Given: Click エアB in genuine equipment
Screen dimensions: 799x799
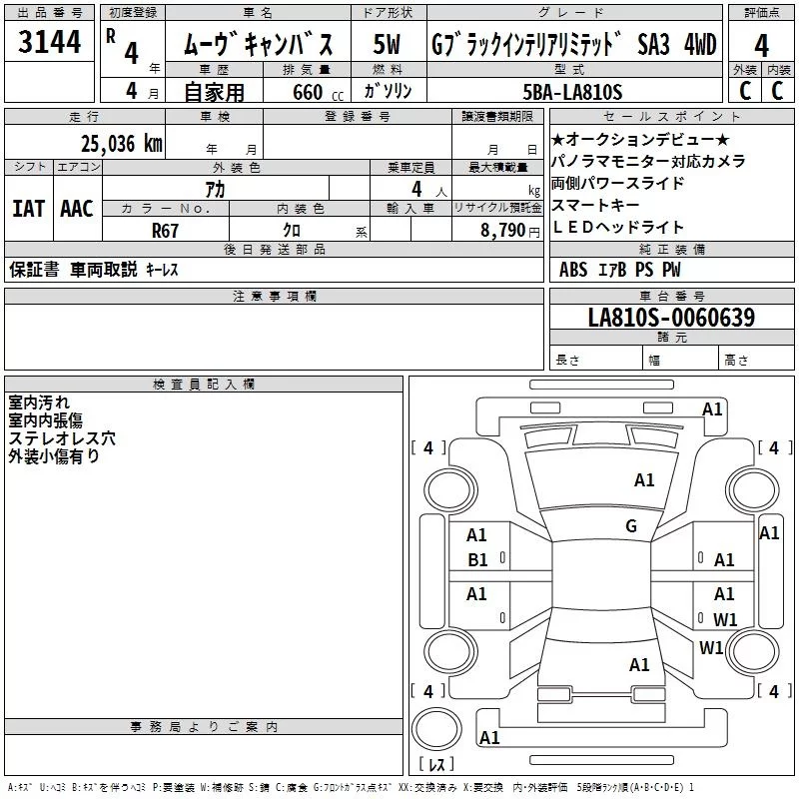Looking at the screenshot, I should (x=611, y=270).
